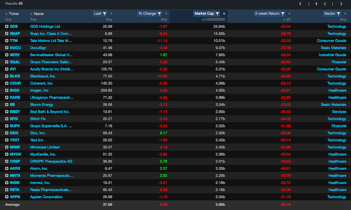Expand the AYI row plus icon
This screenshot has height=210, width=351.
(x=7, y=69)
